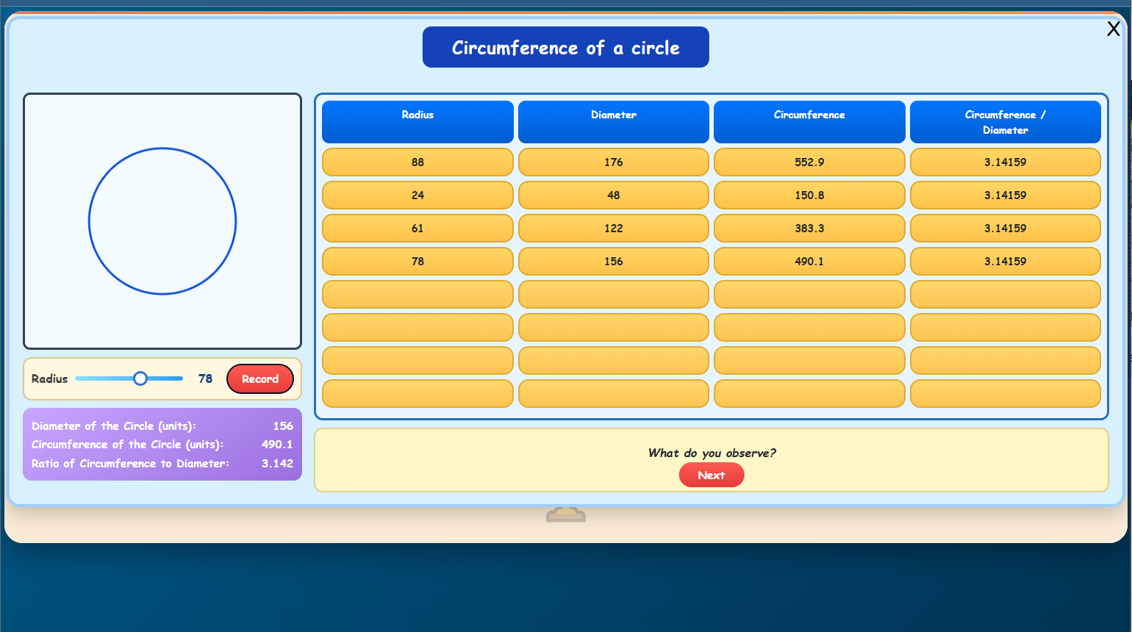Click the What do you observe prompt text
Image resolution: width=1132 pixels, height=632 pixels.
[711, 453]
